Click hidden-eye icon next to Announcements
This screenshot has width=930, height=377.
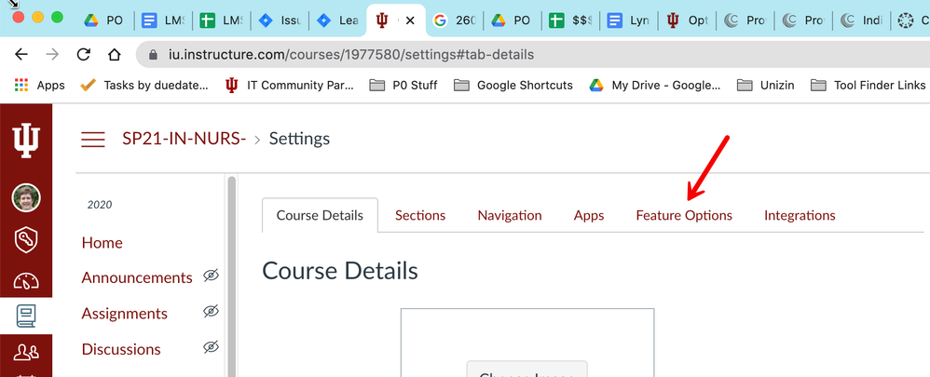212,276
